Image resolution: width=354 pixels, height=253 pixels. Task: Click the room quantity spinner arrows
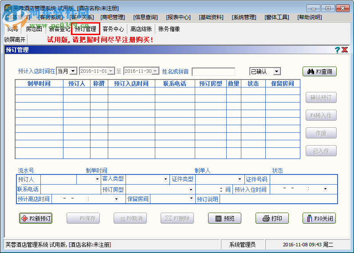(221, 189)
